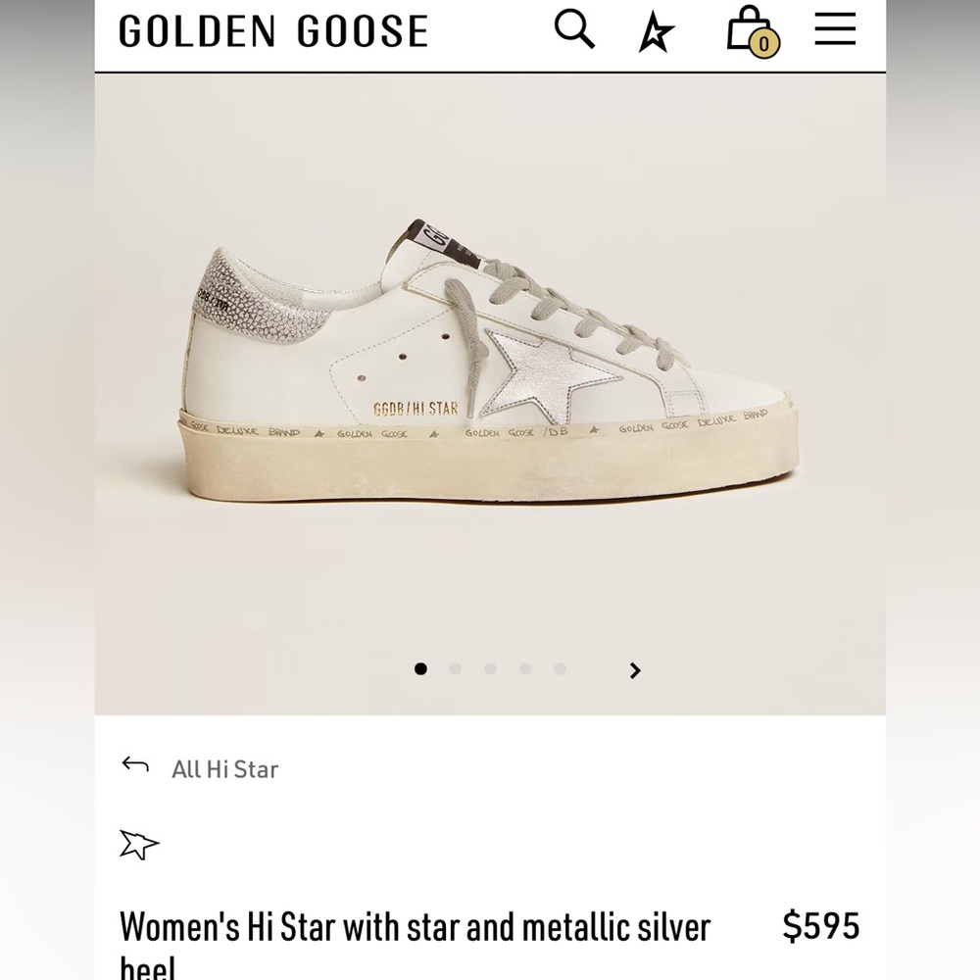Return to the All Hi Star category
The width and height of the screenshot is (980, 980).
point(223,769)
